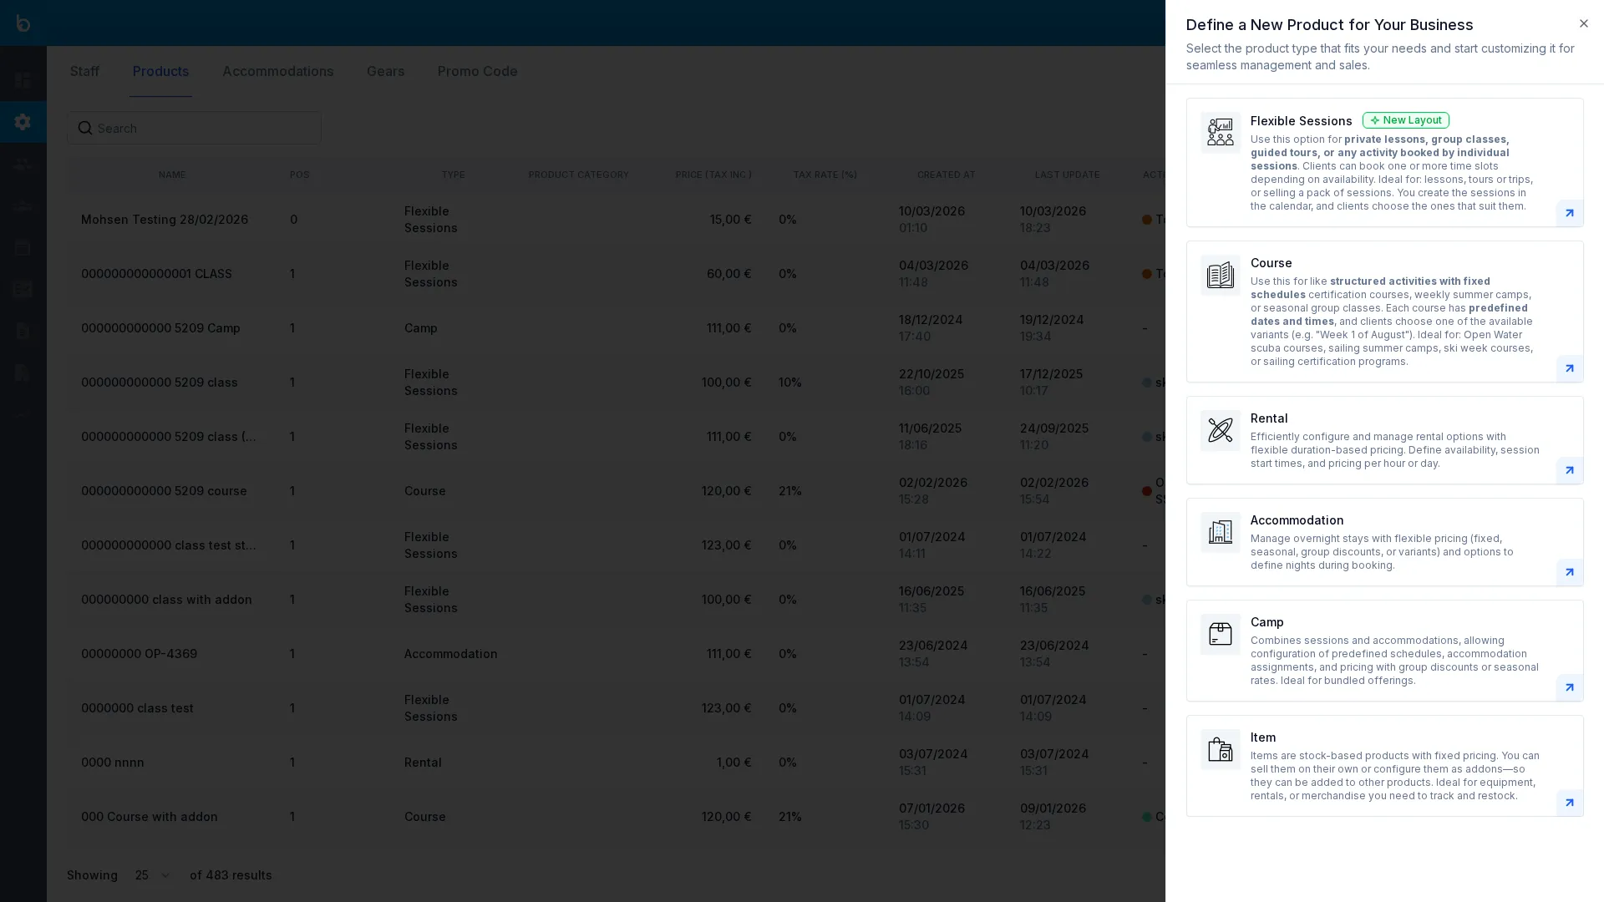Select the Flexible Sessions product type icon
This screenshot has width=1604, height=902.
pos(1220,131)
